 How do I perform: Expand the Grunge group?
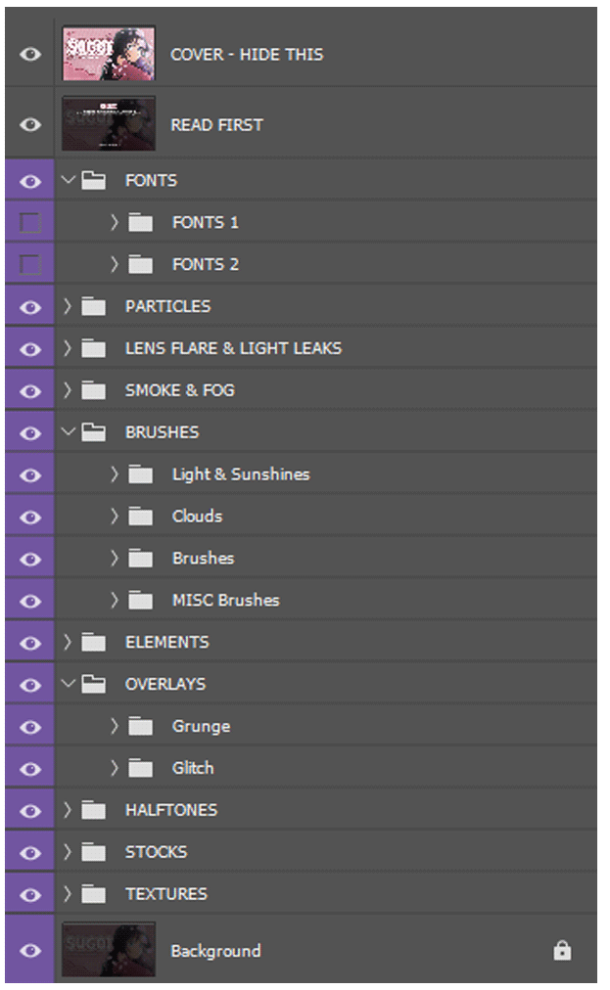click(x=115, y=726)
